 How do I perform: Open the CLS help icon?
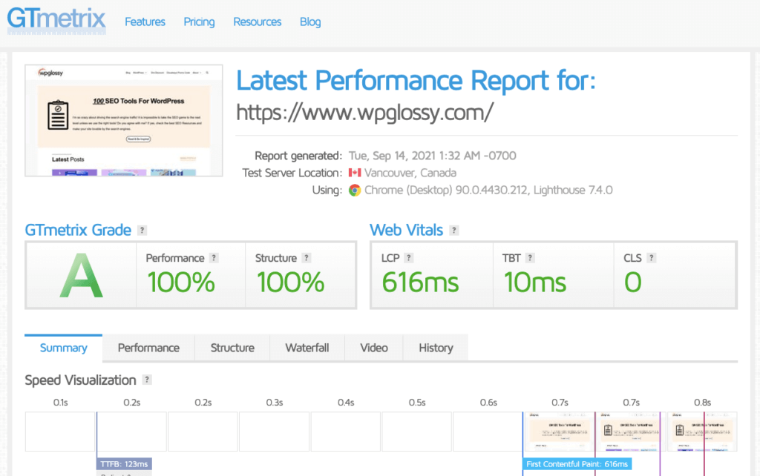point(652,258)
